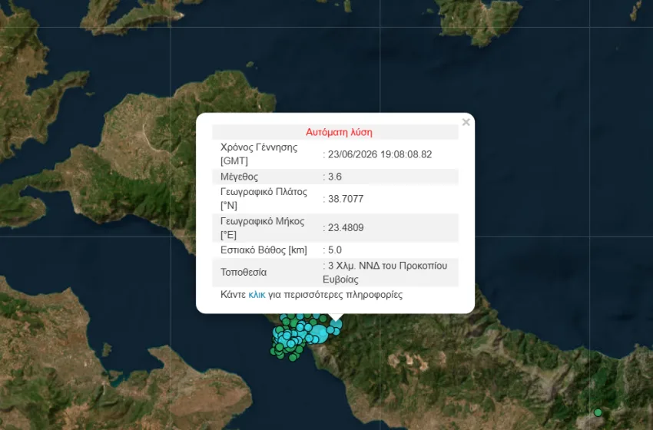
Task: Select the focal depth value 5.0
Action: point(335,250)
